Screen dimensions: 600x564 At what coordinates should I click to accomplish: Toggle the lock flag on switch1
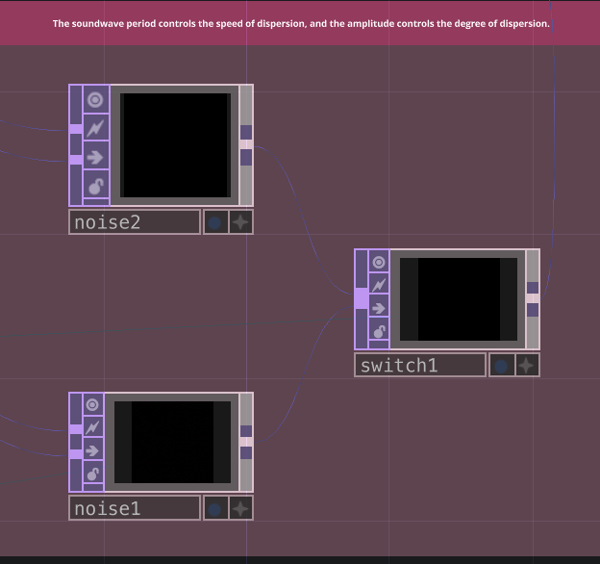pos(379,330)
